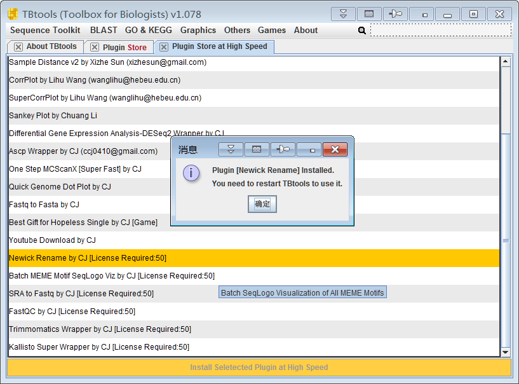
Task: Close the message dialog with red X
Action: click(x=335, y=150)
